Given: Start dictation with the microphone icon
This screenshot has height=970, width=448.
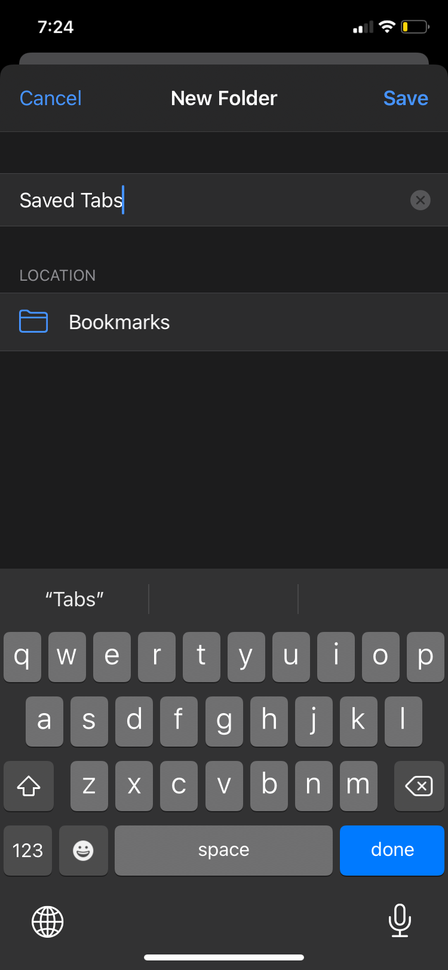Looking at the screenshot, I should pos(400,922).
